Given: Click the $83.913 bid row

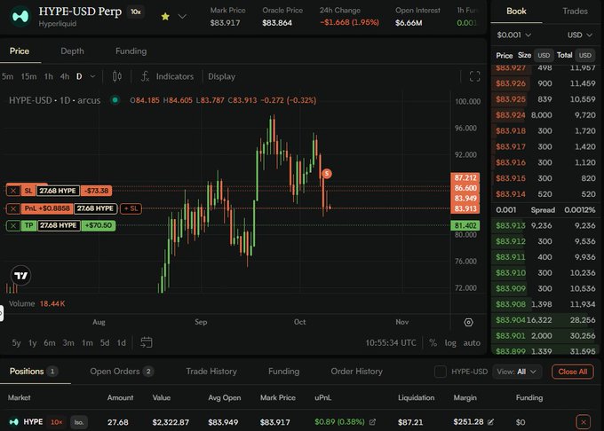Looking at the screenshot, I should click(545, 225).
